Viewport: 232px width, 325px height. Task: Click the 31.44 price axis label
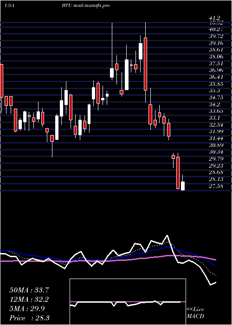[x=216, y=138]
